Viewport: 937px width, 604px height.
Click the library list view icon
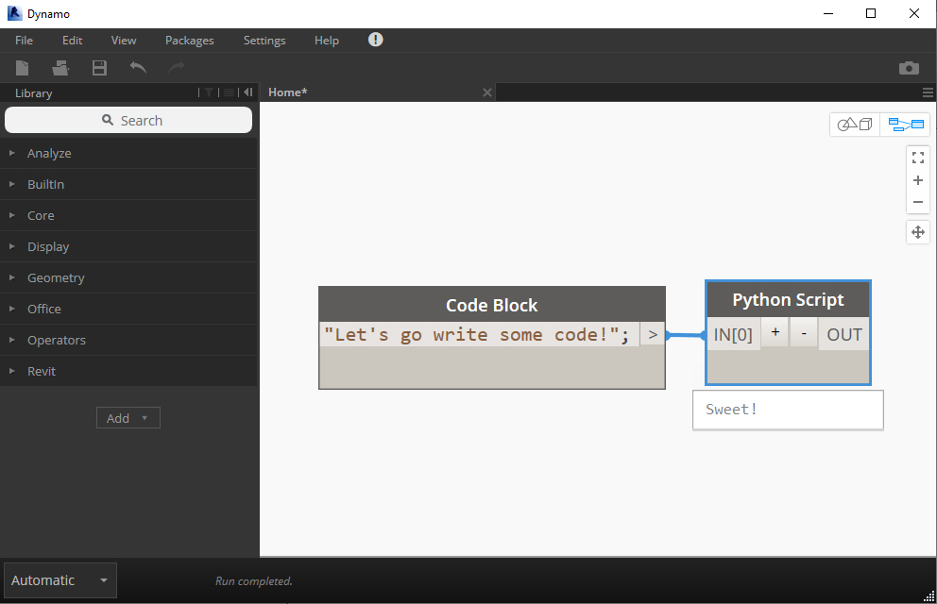point(229,92)
